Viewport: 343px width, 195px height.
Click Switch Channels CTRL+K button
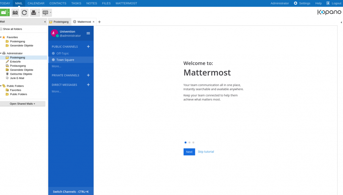[x=71, y=191]
